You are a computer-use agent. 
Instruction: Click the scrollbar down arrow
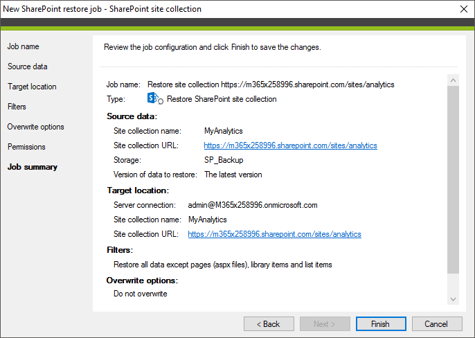453,299
